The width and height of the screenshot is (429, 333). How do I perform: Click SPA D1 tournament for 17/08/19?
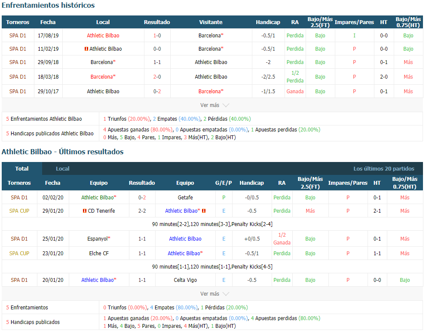(x=18, y=36)
